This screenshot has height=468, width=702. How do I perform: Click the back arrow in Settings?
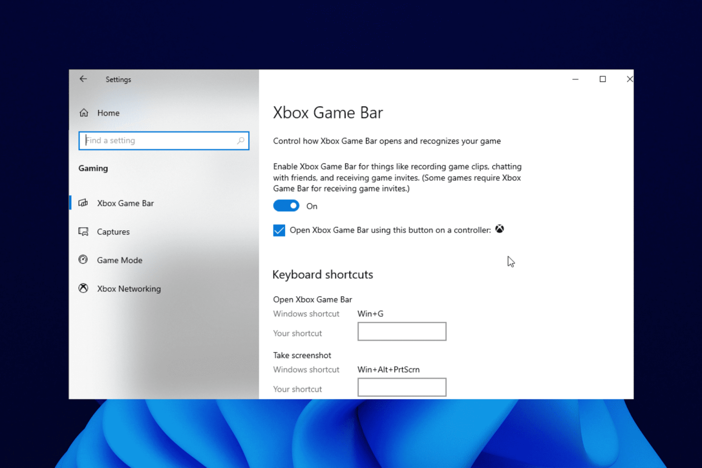[x=83, y=79]
